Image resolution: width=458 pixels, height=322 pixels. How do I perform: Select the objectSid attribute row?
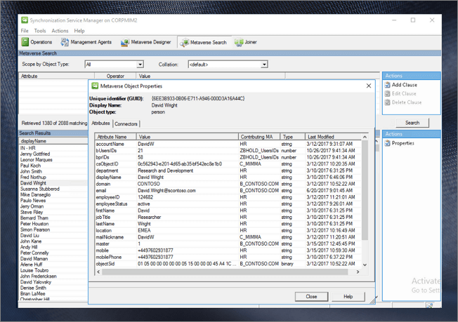tap(228, 264)
